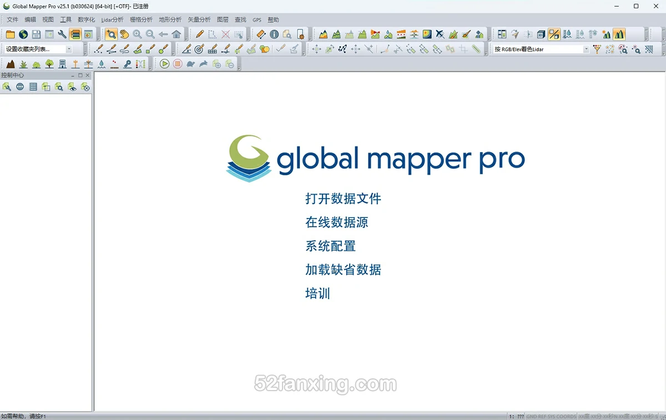
Task: Click the round dots options icon in control center
Action: [x=20, y=87]
